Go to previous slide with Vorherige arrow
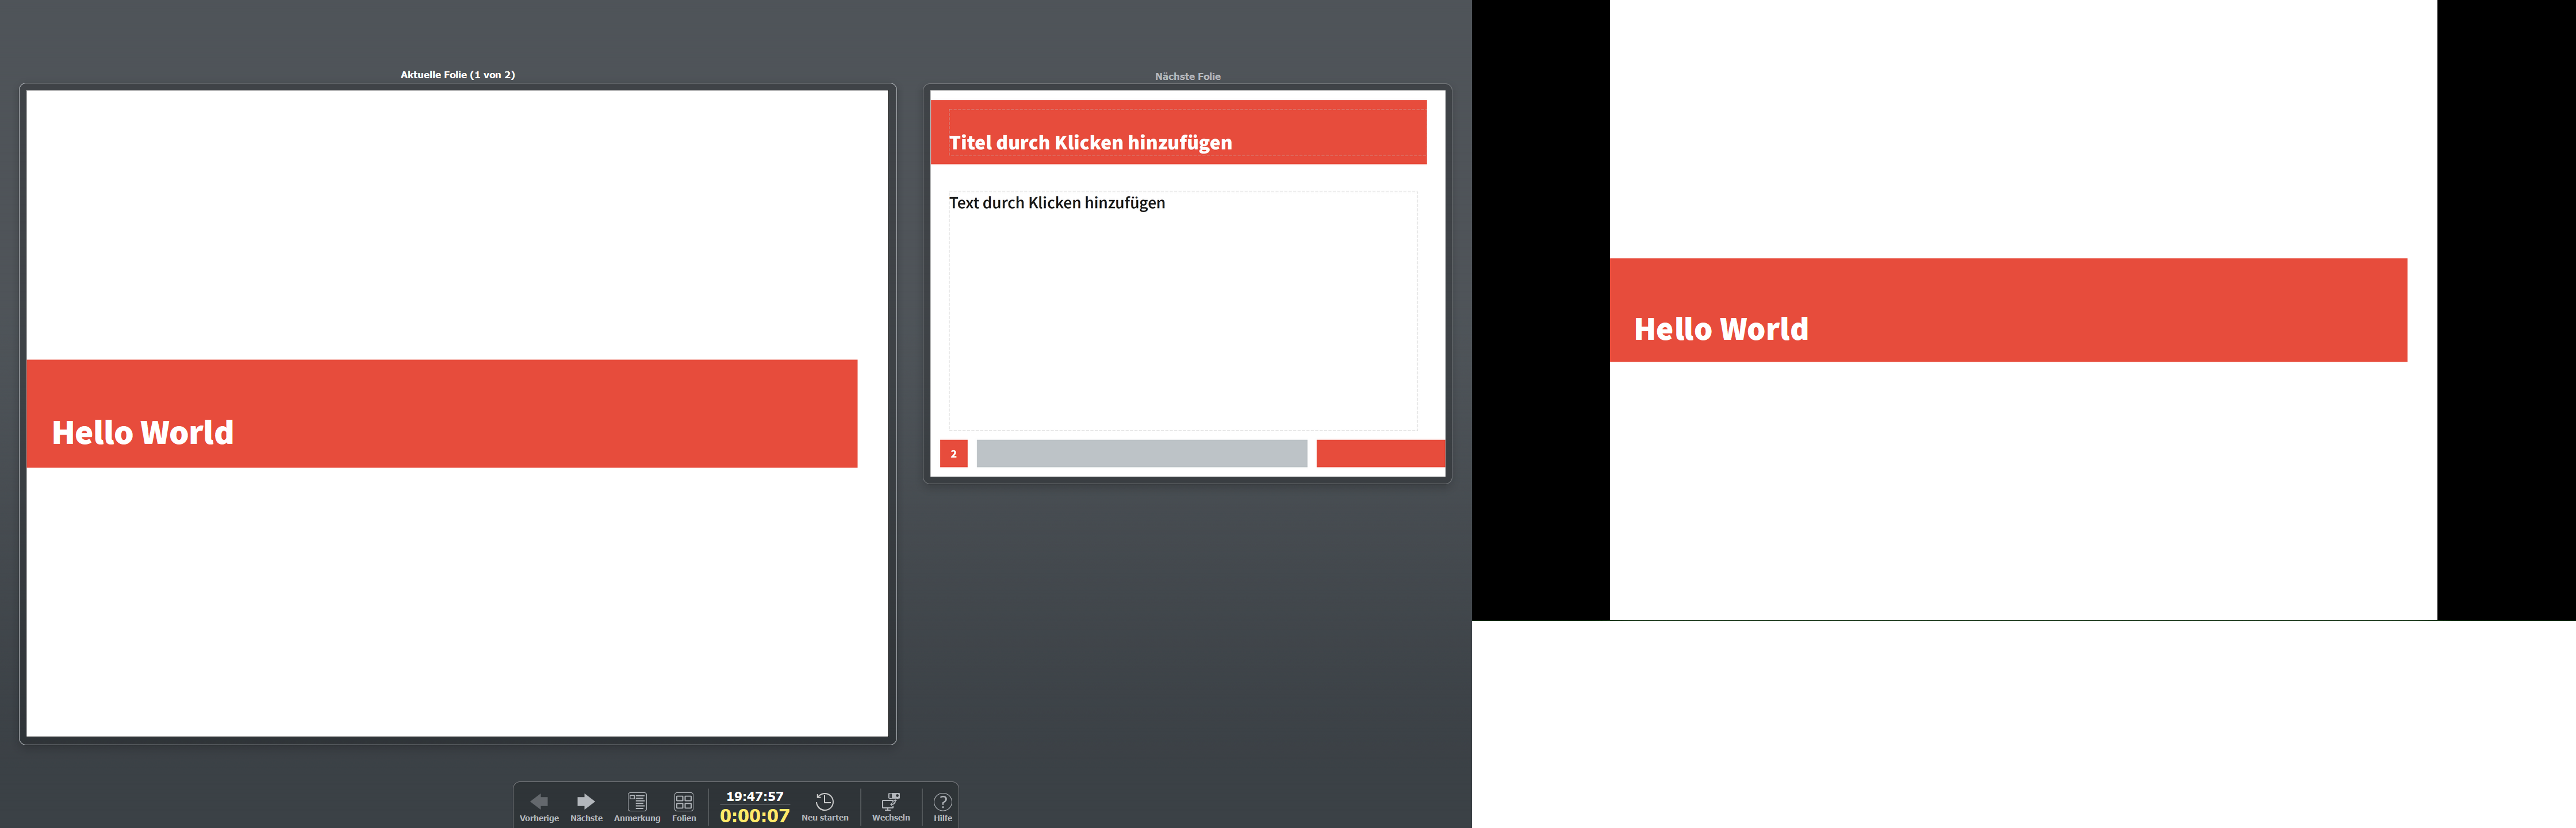This screenshot has width=2576, height=828. [x=539, y=802]
